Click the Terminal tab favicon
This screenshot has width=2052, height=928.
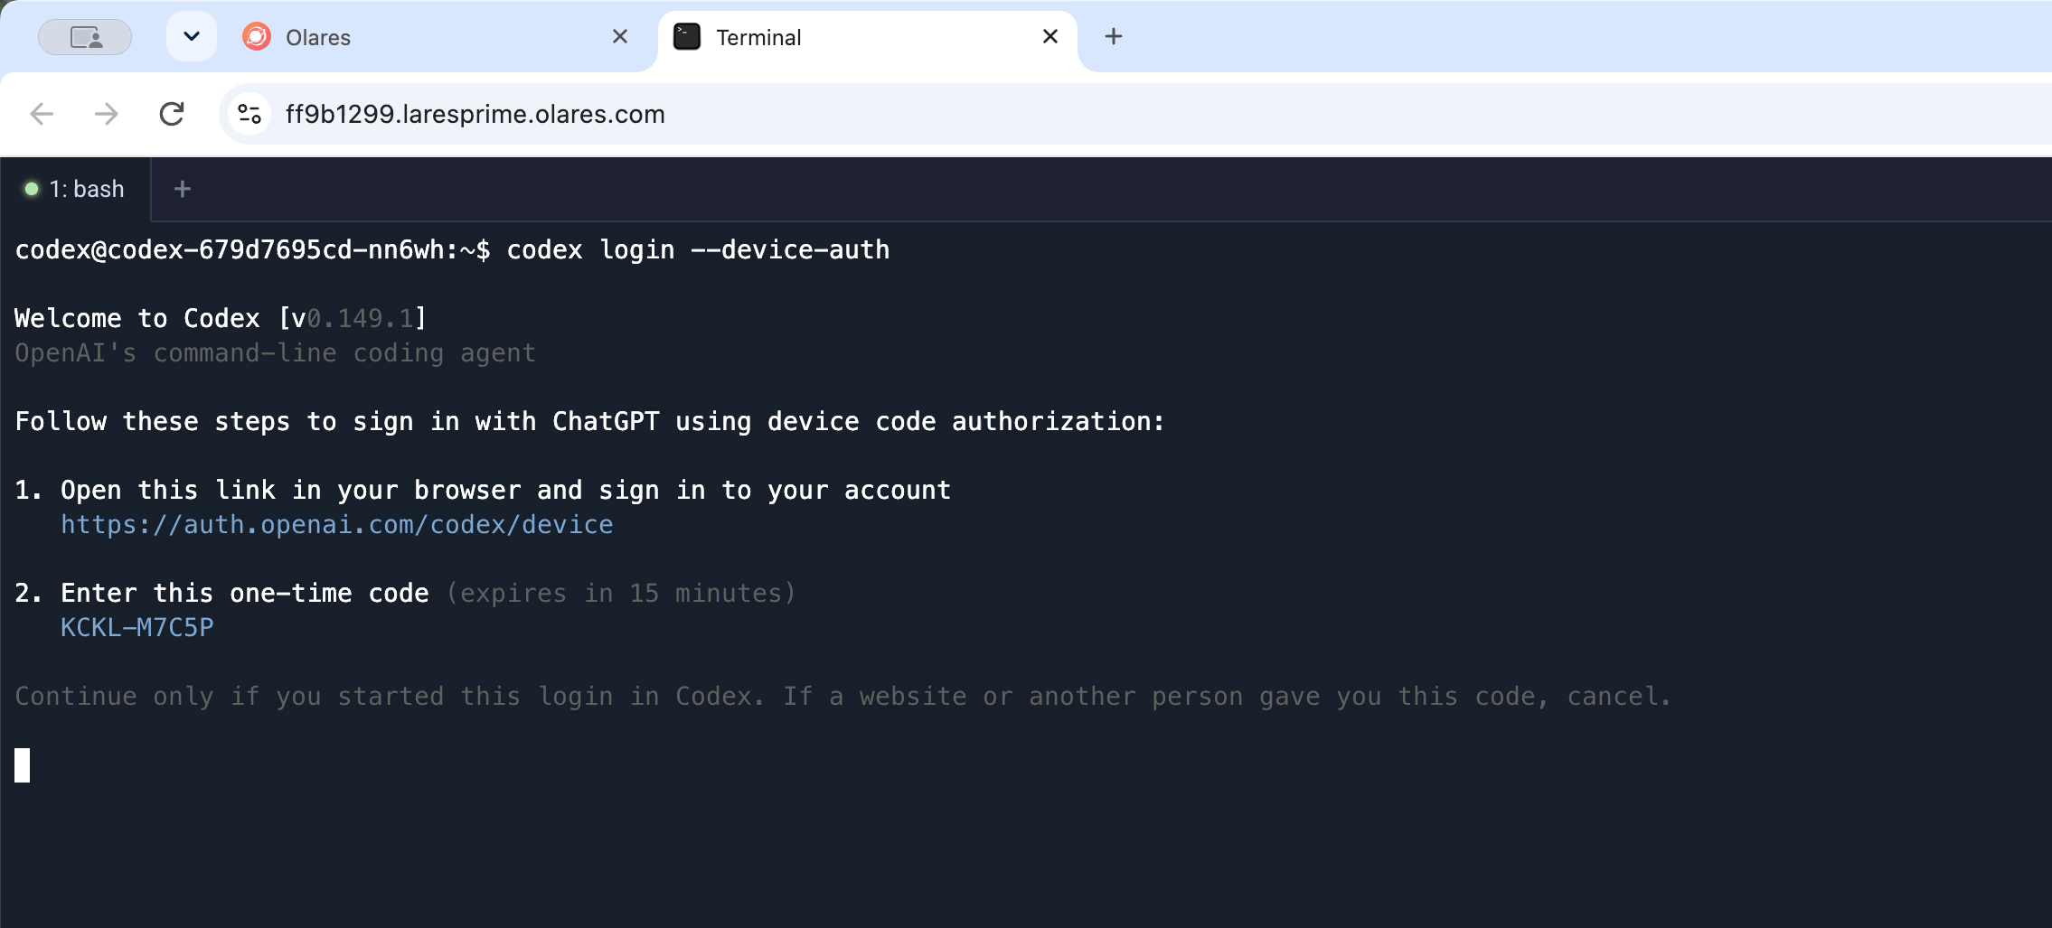(x=687, y=37)
